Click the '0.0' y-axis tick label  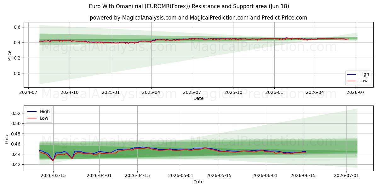pos(17,73)
